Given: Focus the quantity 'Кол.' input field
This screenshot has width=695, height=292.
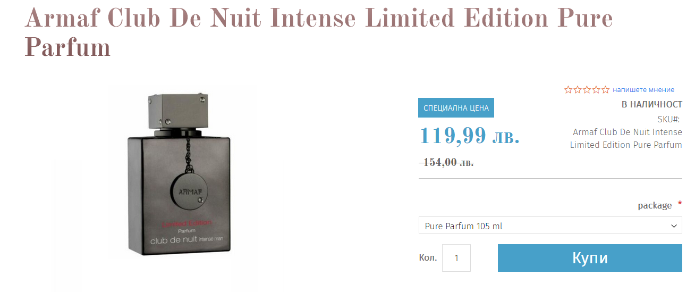Looking at the screenshot, I should (456, 258).
